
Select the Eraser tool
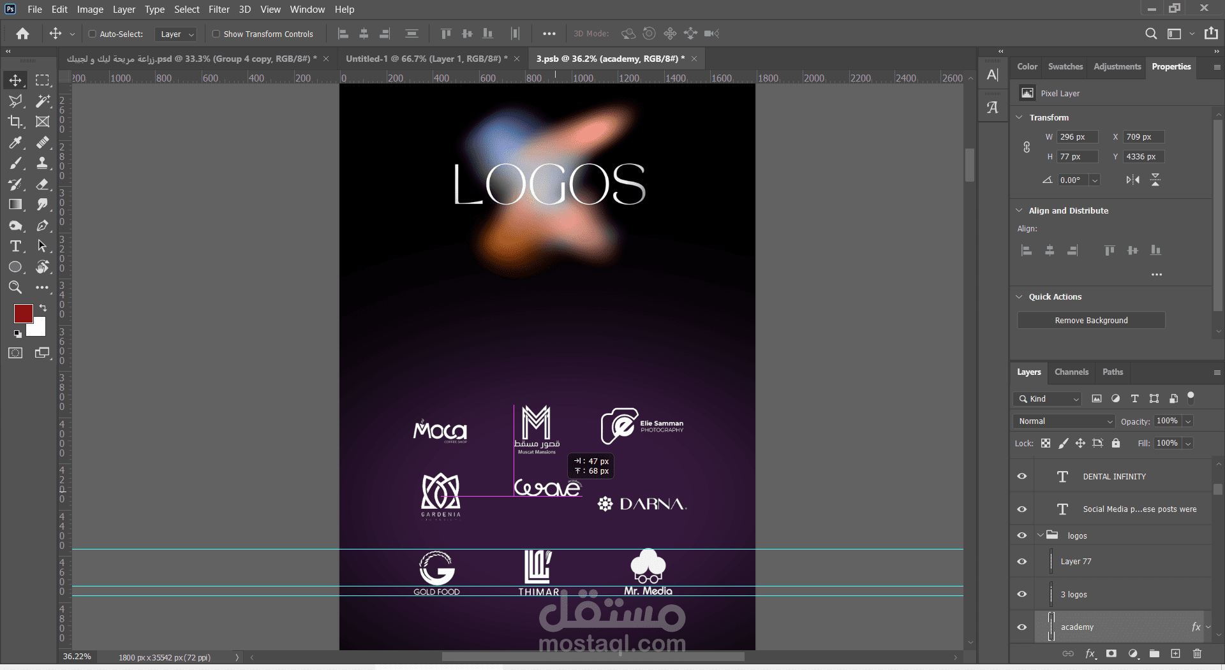[42, 184]
